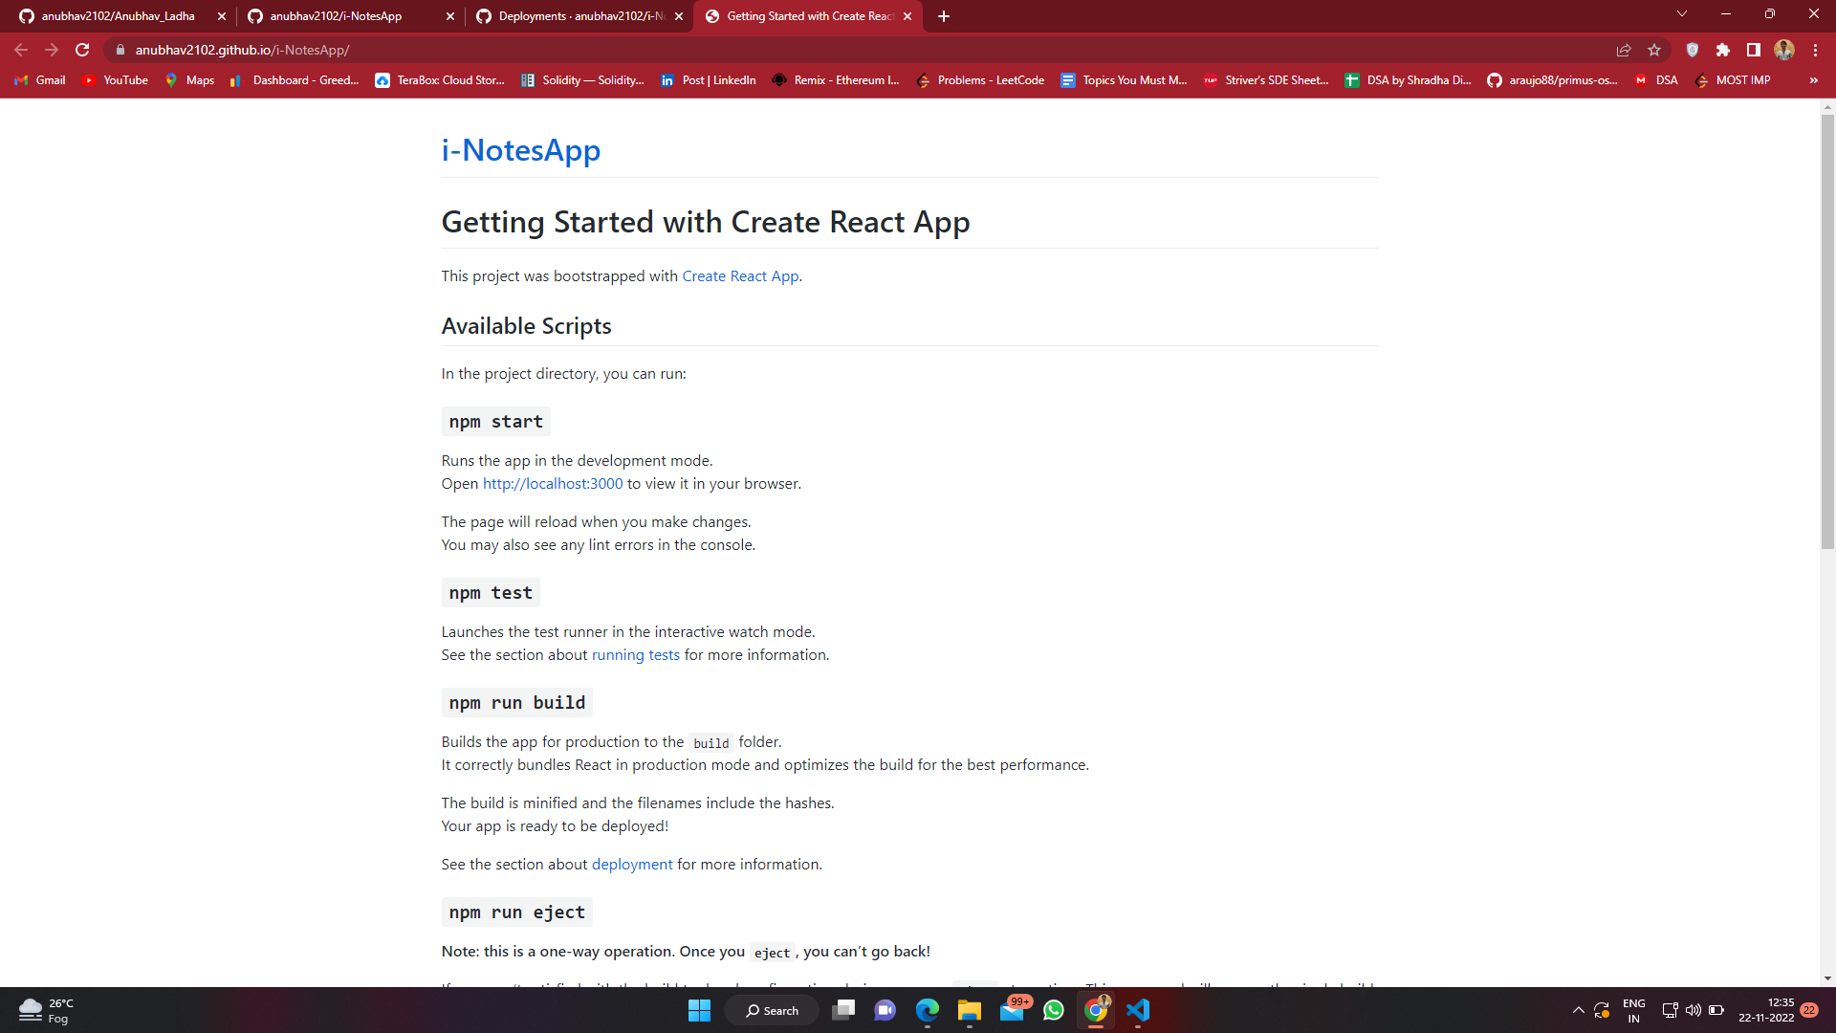Open new tab with plus button
This screenshot has height=1033, width=1836.
944,16
